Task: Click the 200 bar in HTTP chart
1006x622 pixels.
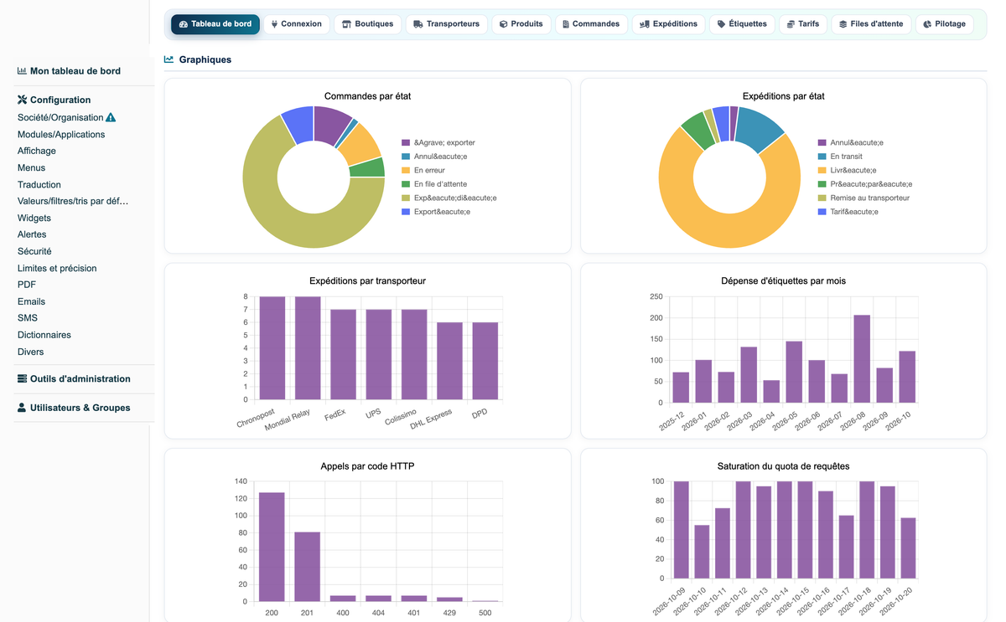Action: click(x=272, y=547)
